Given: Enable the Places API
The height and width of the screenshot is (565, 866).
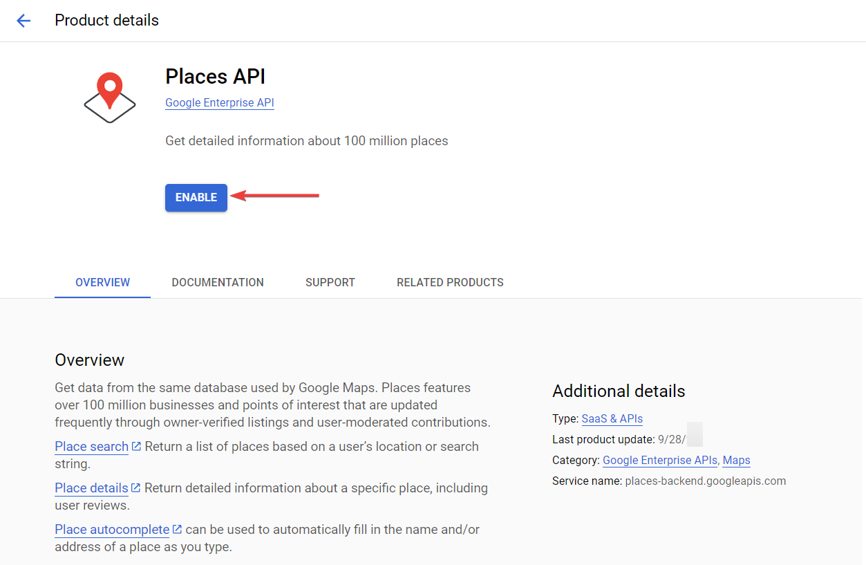Looking at the screenshot, I should tap(196, 197).
